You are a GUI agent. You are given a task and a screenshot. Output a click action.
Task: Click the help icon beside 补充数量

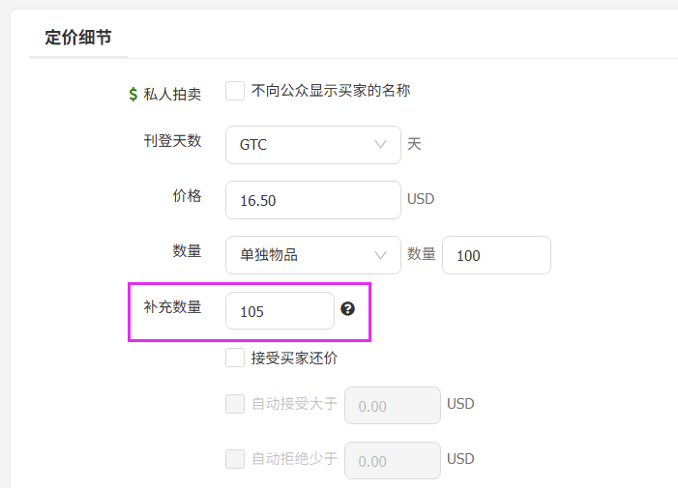pyautogui.click(x=347, y=309)
